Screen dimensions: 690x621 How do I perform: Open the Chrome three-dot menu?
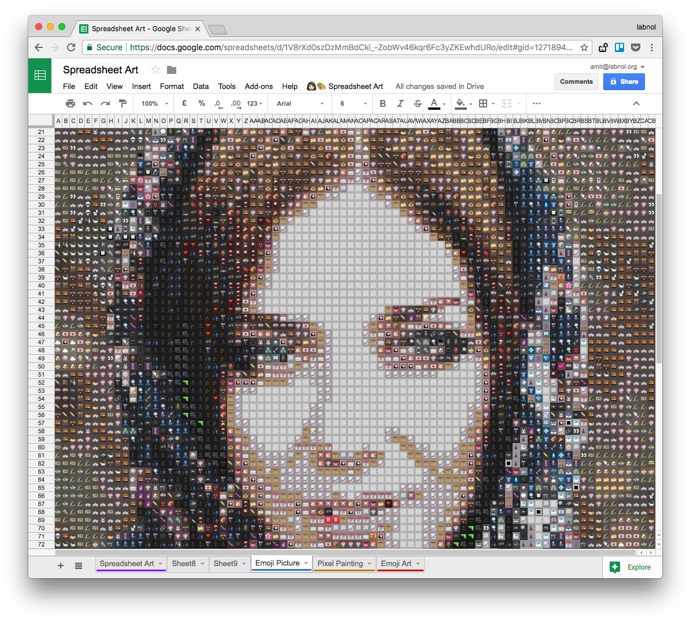point(652,47)
